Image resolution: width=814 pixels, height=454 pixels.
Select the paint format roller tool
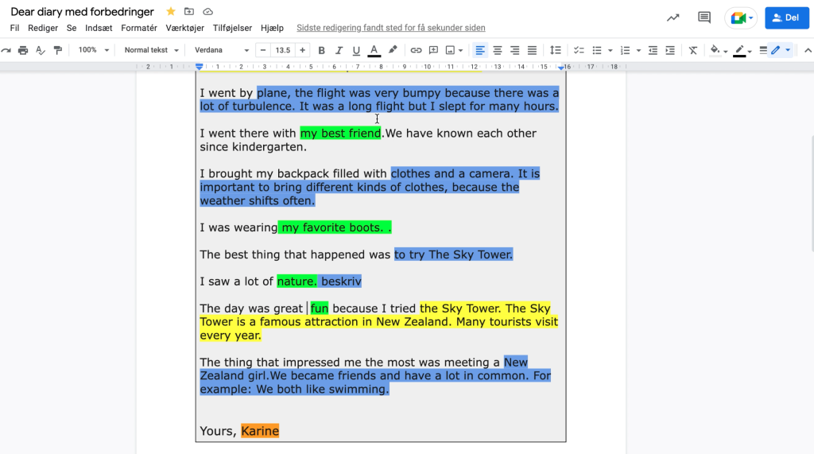(x=57, y=50)
